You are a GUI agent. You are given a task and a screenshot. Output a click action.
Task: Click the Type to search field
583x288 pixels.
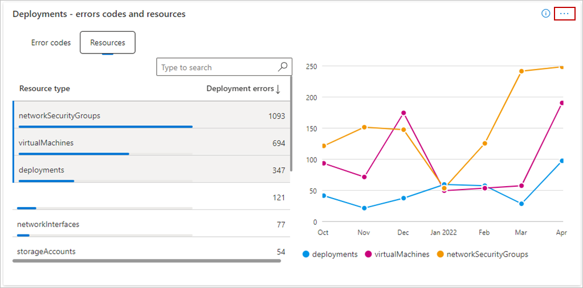click(x=217, y=67)
